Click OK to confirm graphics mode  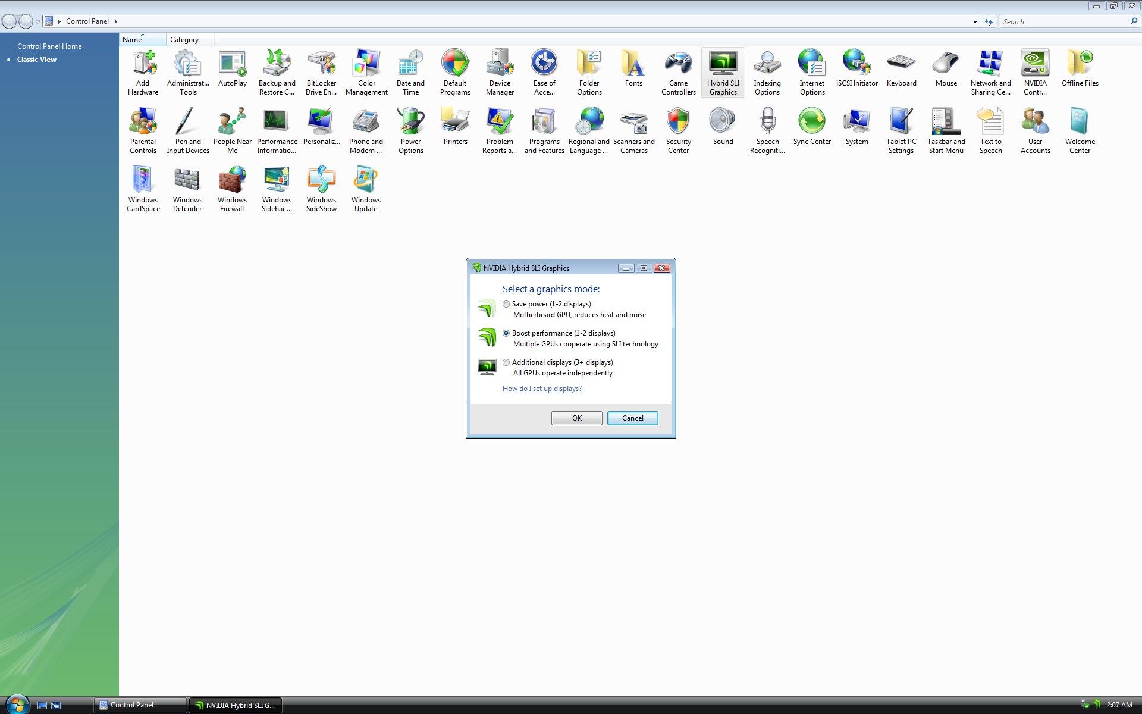coord(576,418)
